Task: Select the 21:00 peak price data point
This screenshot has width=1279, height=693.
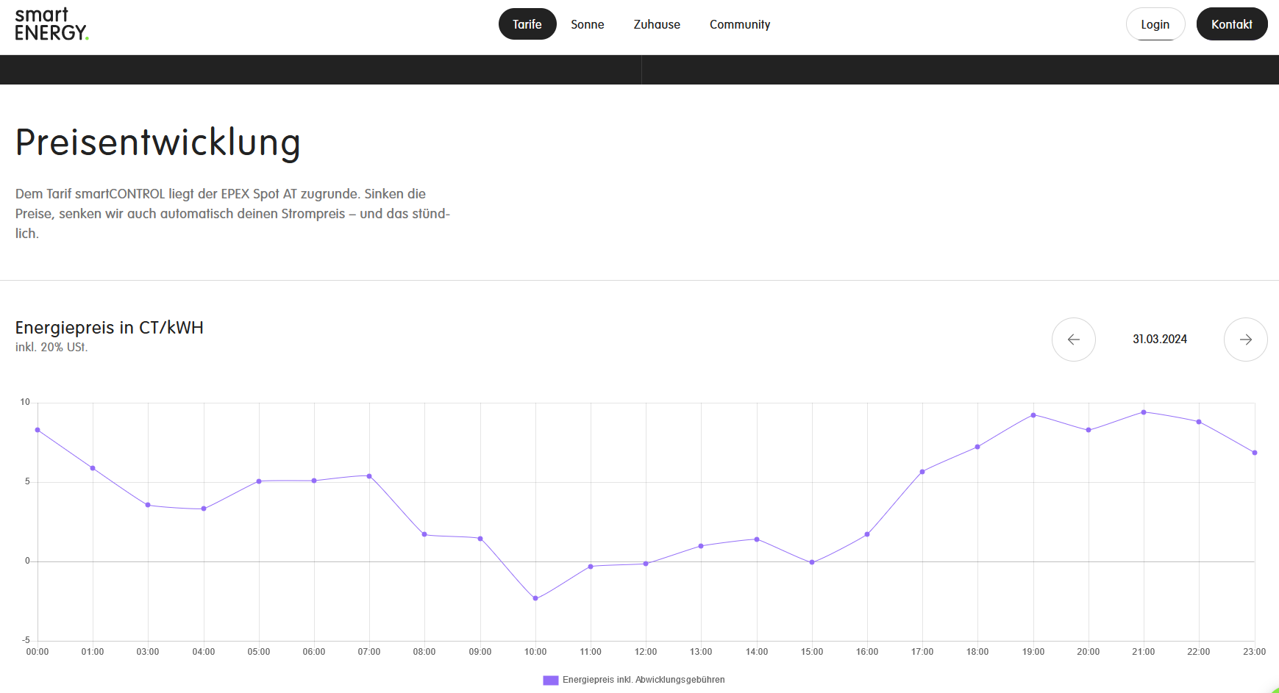Action: [1144, 412]
